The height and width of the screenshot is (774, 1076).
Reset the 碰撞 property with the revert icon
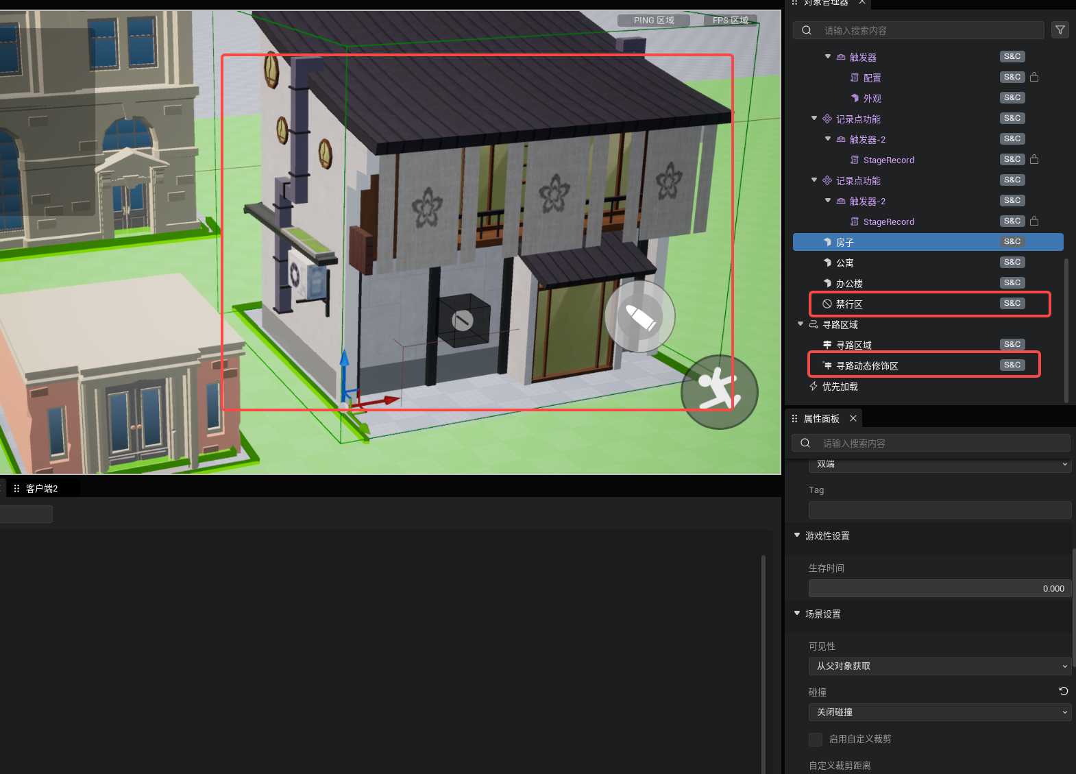pos(1064,691)
